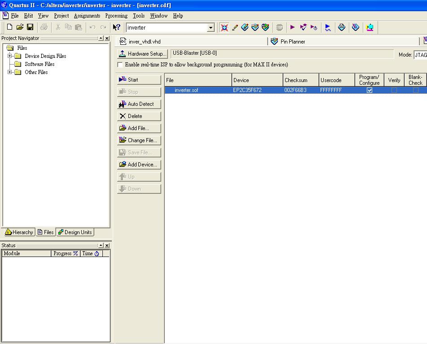Uncheck Program/Configure for inverter.sof
This screenshot has height=344, width=427.
pos(370,90)
